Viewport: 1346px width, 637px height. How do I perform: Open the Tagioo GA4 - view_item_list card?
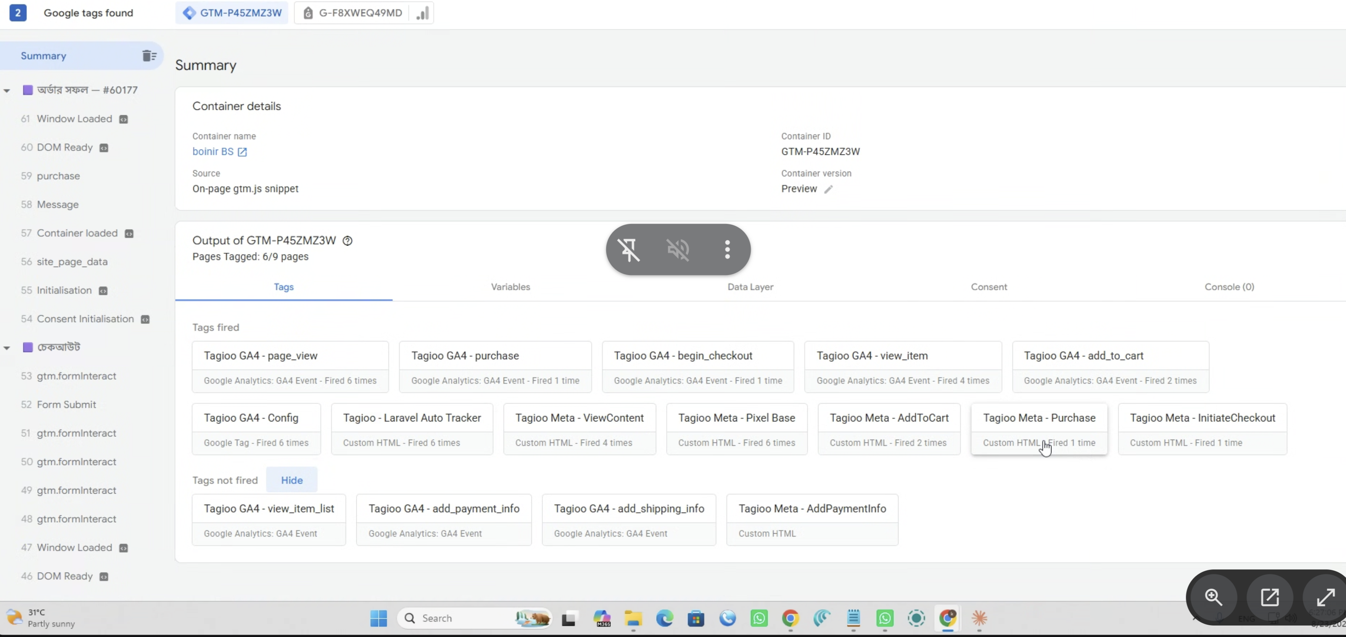click(x=269, y=520)
